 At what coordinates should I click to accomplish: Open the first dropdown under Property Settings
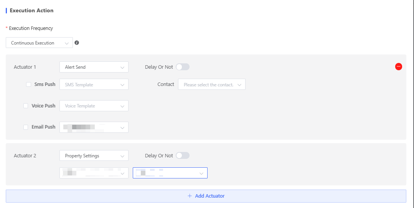pyautogui.click(x=94, y=173)
